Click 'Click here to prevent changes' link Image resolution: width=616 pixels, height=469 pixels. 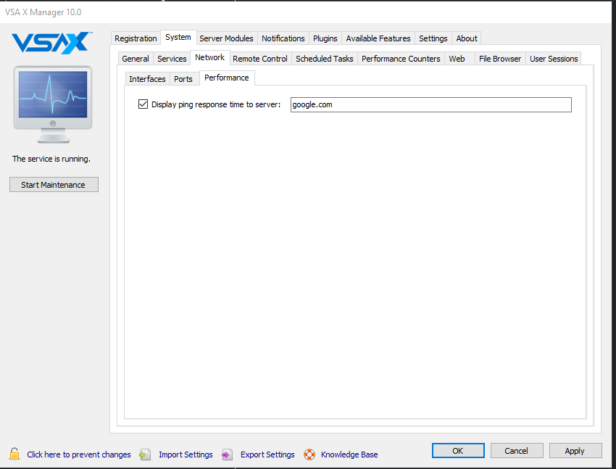click(78, 455)
